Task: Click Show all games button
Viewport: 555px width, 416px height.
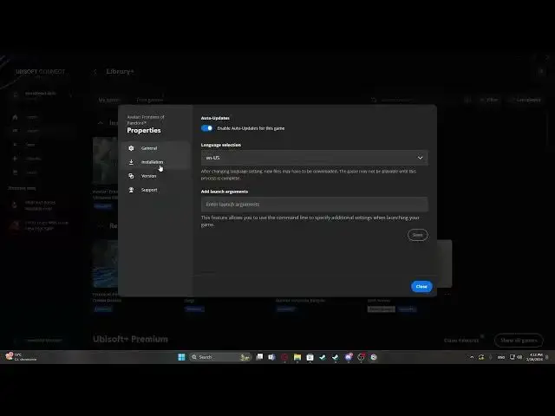Action: tap(519, 341)
